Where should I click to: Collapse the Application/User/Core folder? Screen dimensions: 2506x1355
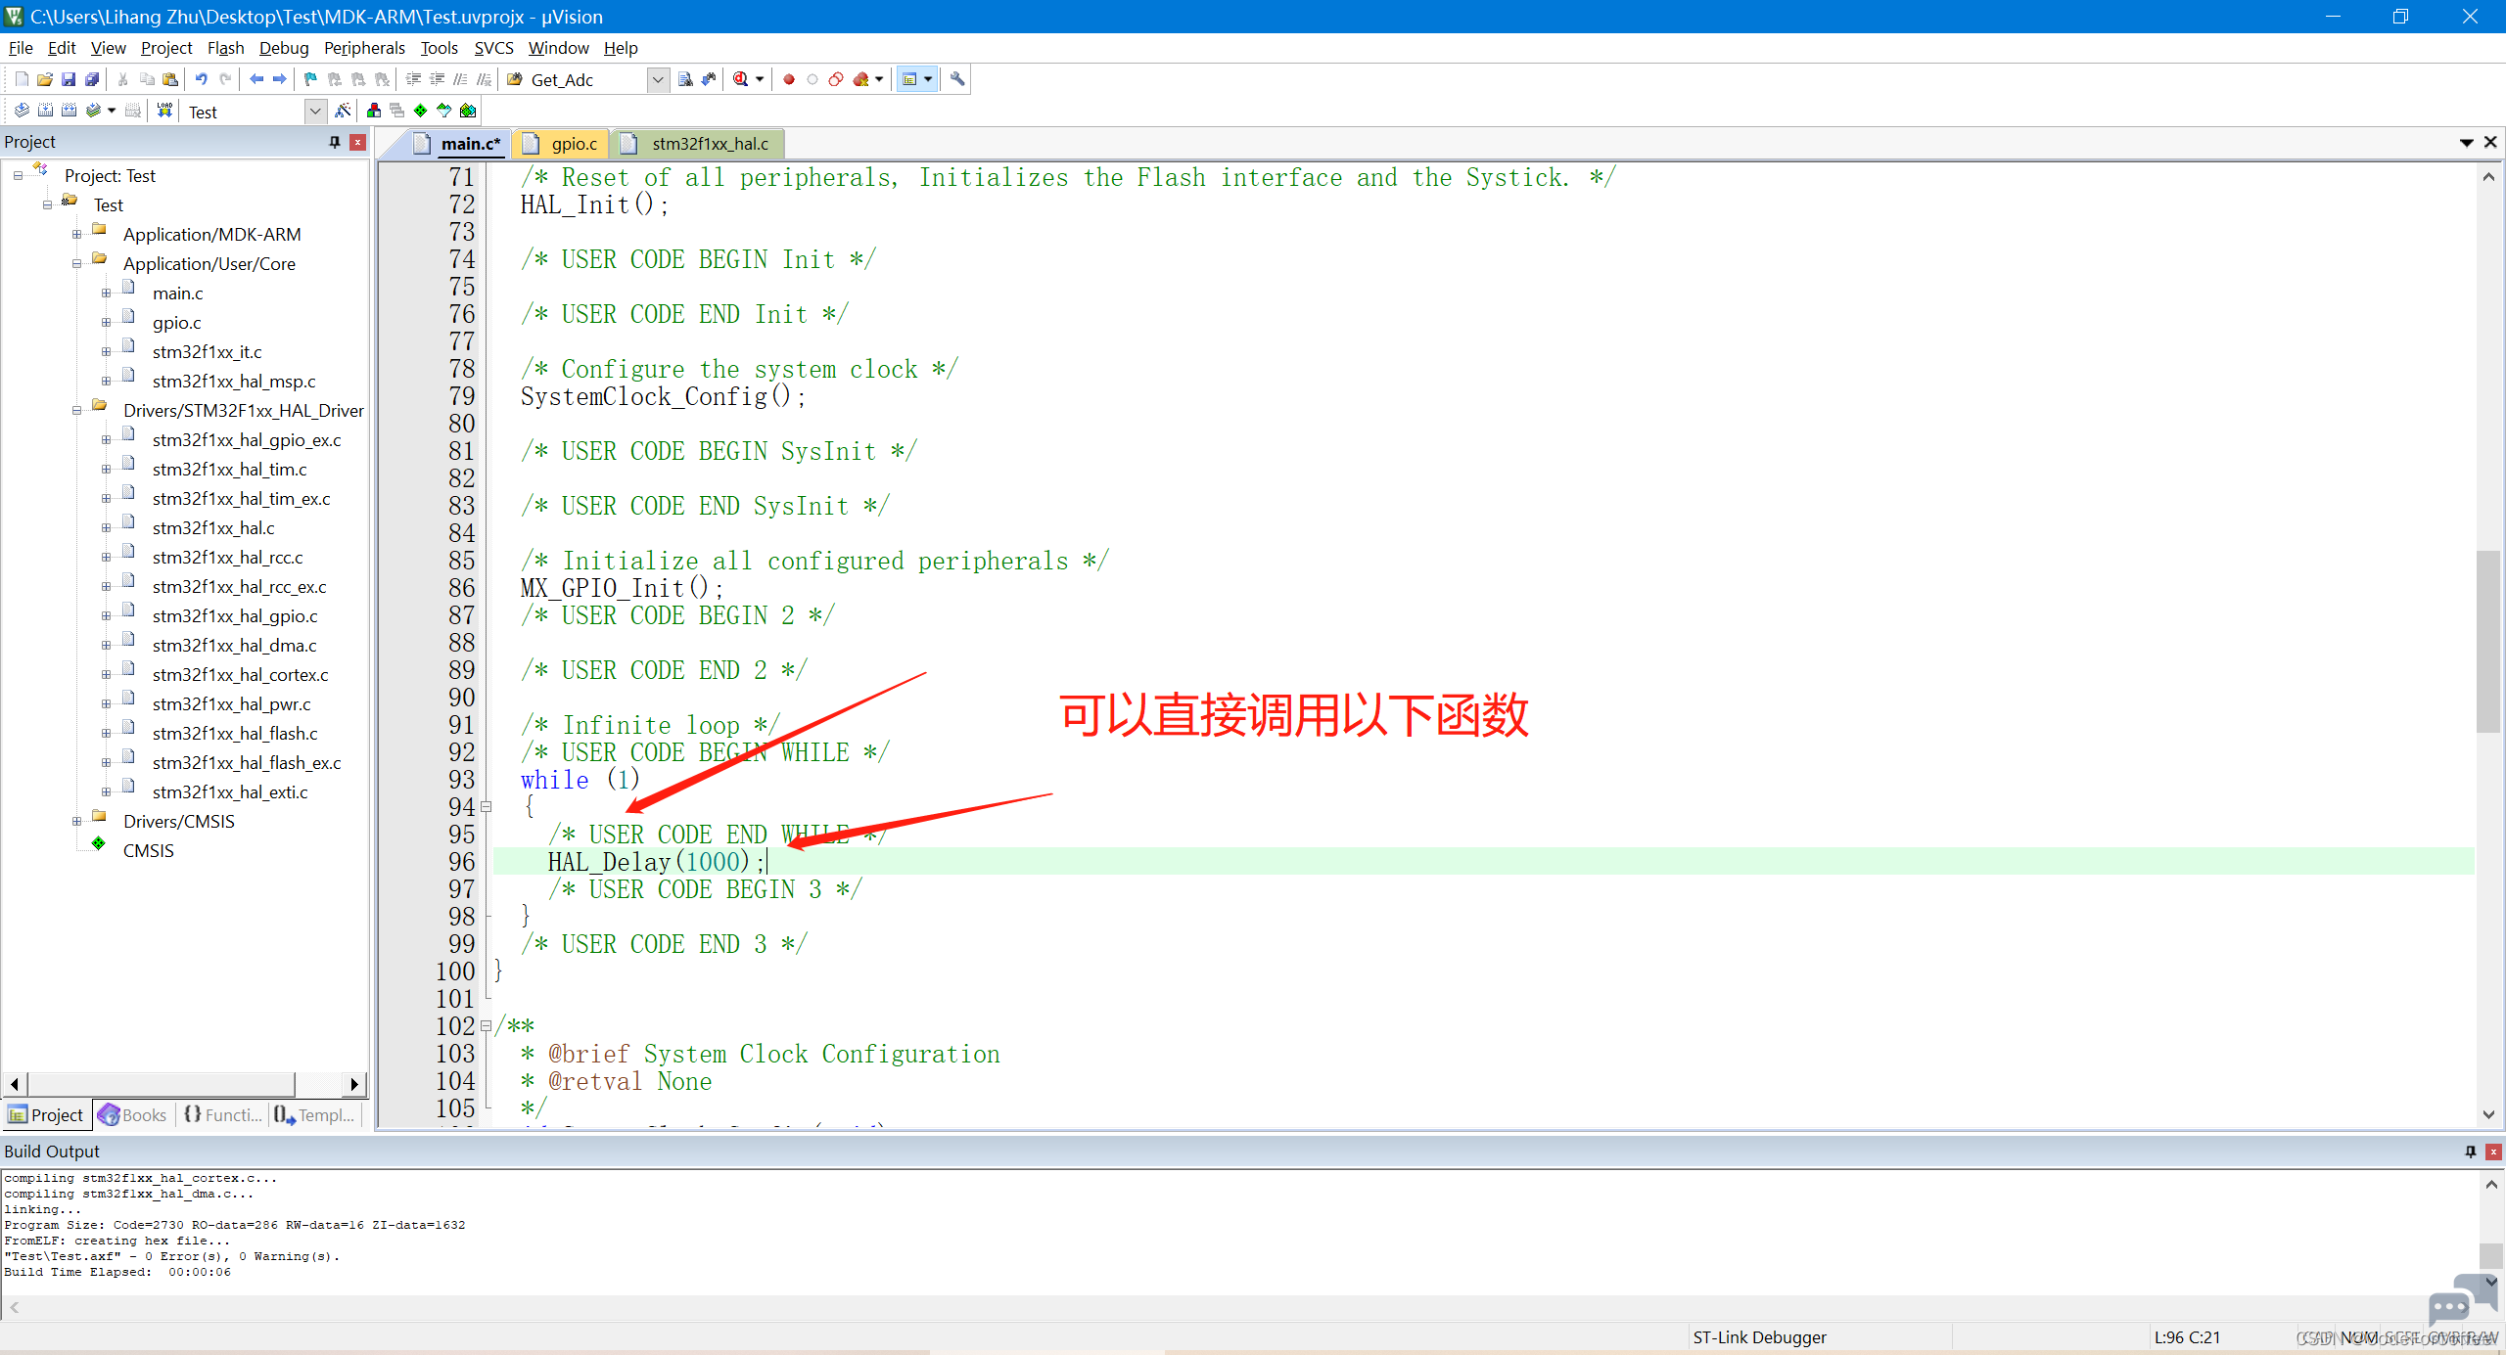pyautogui.click(x=76, y=264)
